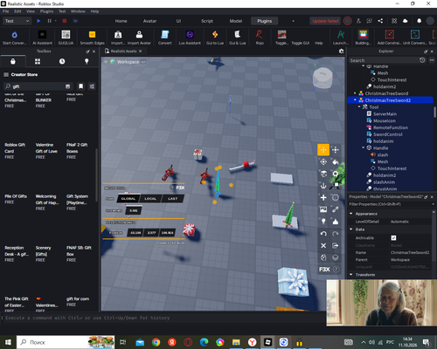The height and width of the screenshot is (349, 437).
Task: Click the red Stop test button
Action: tap(65, 21)
